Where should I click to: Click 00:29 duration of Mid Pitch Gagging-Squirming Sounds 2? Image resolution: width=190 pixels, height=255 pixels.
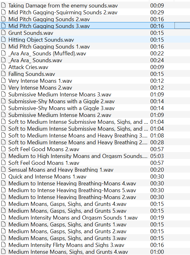[x=157, y=12]
